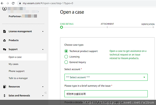Open the License management menu item
Screen dimensions: 156x105
pyautogui.click(x=20, y=31)
